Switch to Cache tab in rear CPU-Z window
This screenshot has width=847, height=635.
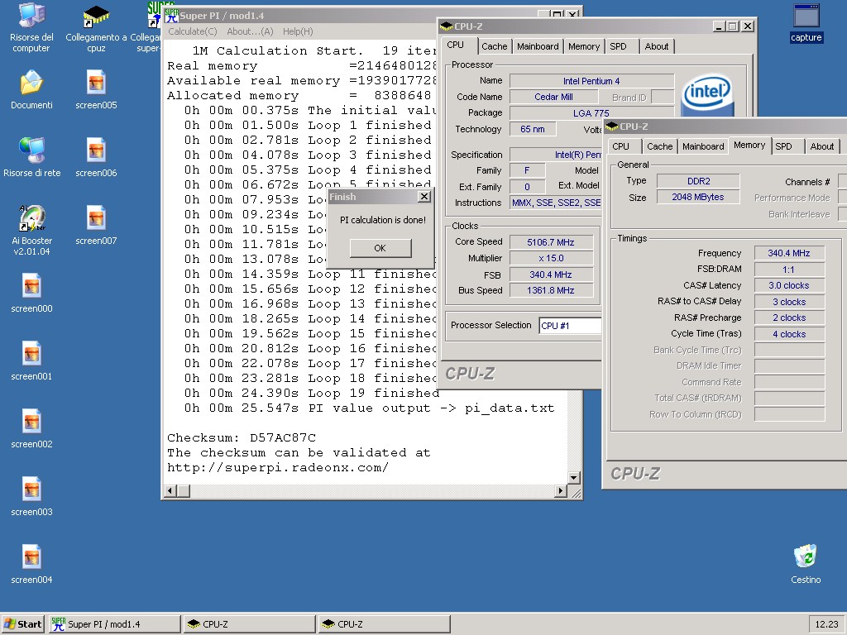pos(495,46)
